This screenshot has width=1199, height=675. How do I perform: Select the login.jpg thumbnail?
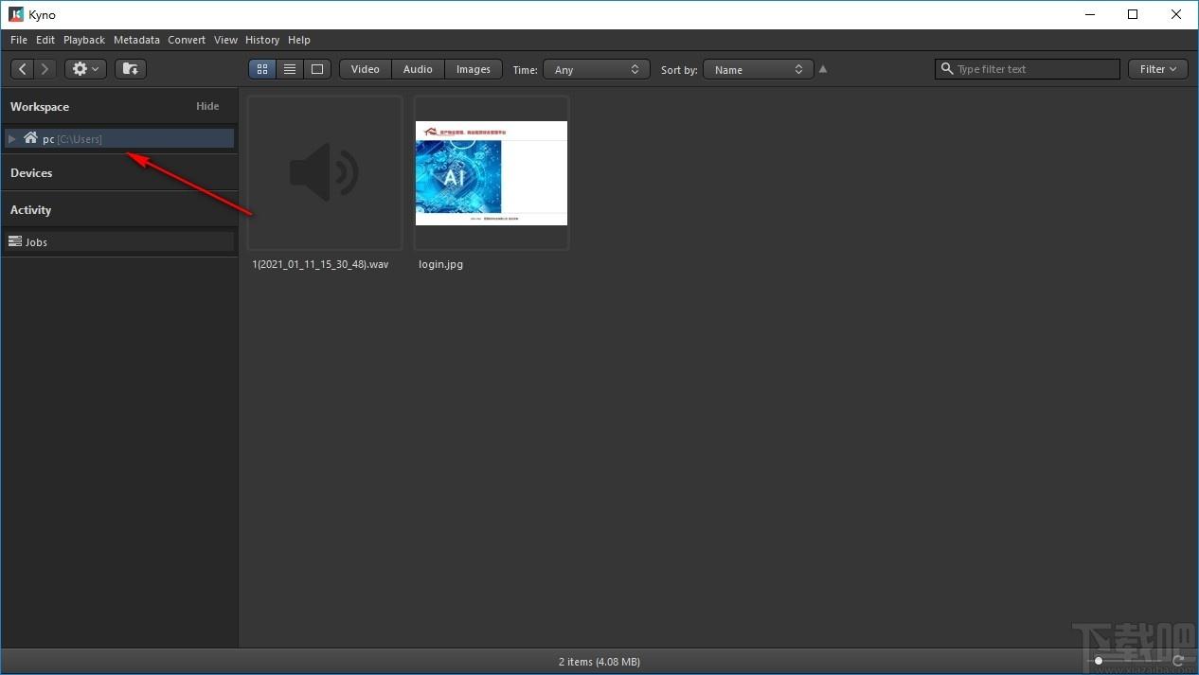click(492, 173)
